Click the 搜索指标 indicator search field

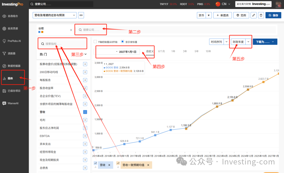tap(63, 44)
